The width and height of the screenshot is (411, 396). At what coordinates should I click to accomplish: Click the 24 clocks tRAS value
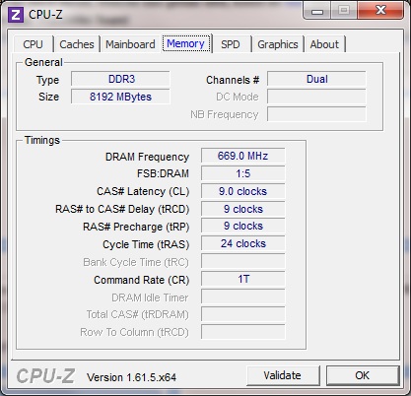pos(243,244)
